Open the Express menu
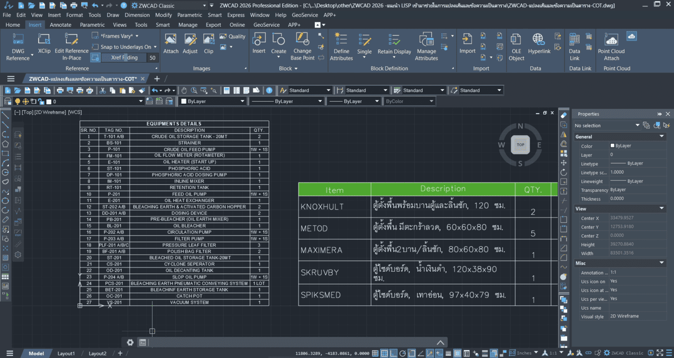 pyautogui.click(x=235, y=15)
